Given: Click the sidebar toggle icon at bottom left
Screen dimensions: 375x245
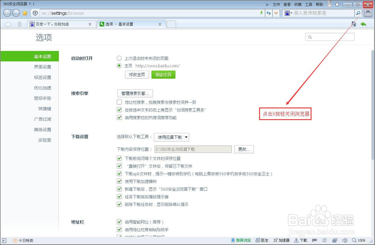Looking at the screenshot, I should [x=4, y=240].
